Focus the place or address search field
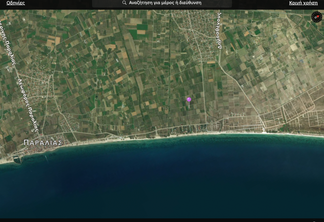This screenshot has height=222, width=324. point(170,3)
